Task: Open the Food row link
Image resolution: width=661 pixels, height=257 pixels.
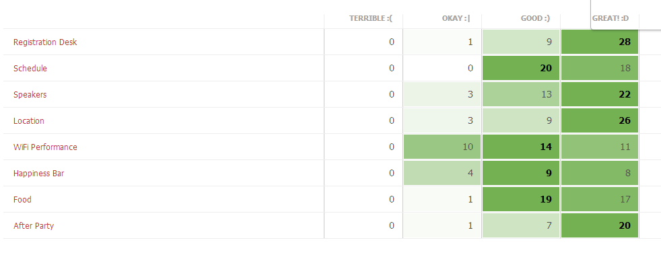Action: pos(22,199)
